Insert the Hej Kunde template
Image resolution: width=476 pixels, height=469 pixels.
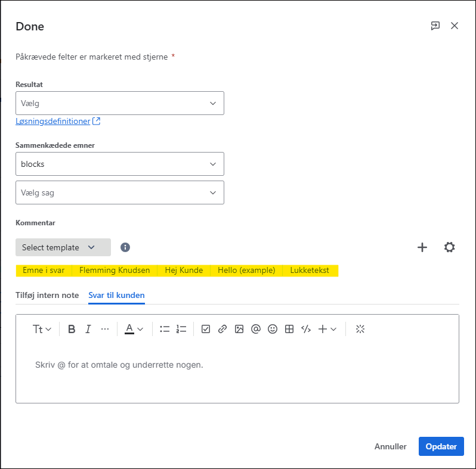coord(184,271)
